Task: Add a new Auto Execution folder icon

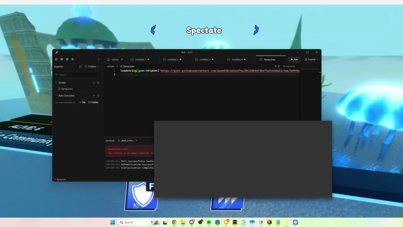Action: tap(98, 96)
